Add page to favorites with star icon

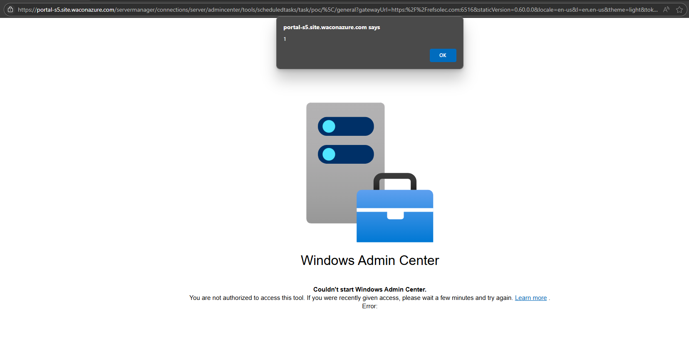tap(679, 10)
